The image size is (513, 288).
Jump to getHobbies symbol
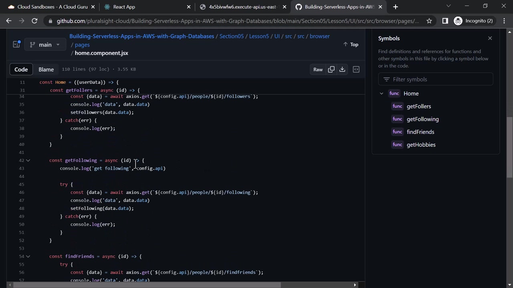click(x=421, y=145)
